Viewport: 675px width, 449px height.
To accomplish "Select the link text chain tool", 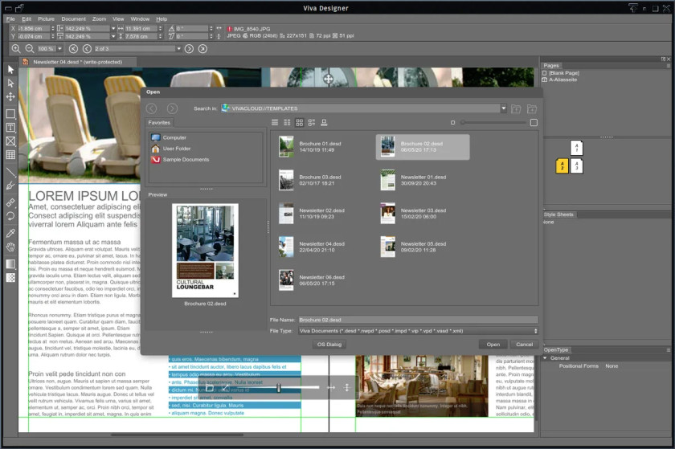I will click(10, 202).
